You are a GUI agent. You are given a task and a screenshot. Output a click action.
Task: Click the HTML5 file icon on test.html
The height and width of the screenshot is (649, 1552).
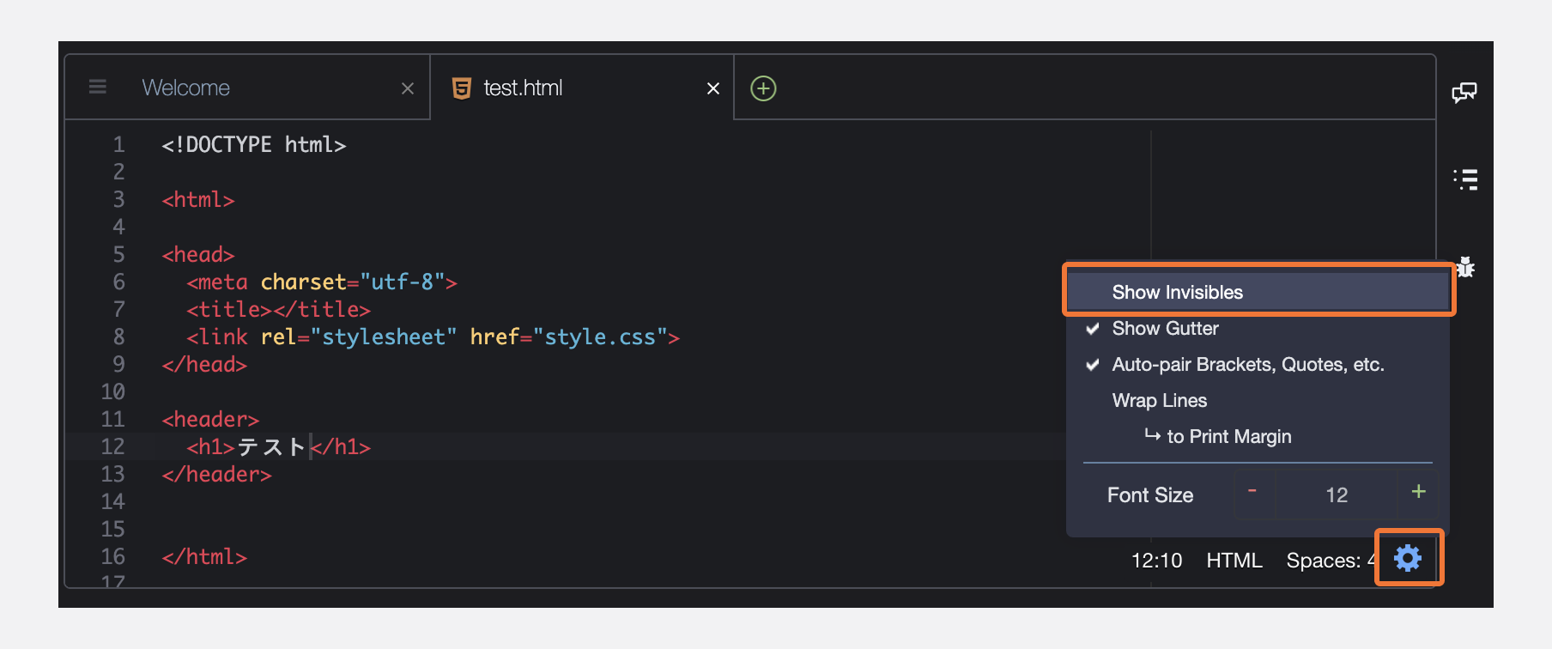[x=462, y=88]
